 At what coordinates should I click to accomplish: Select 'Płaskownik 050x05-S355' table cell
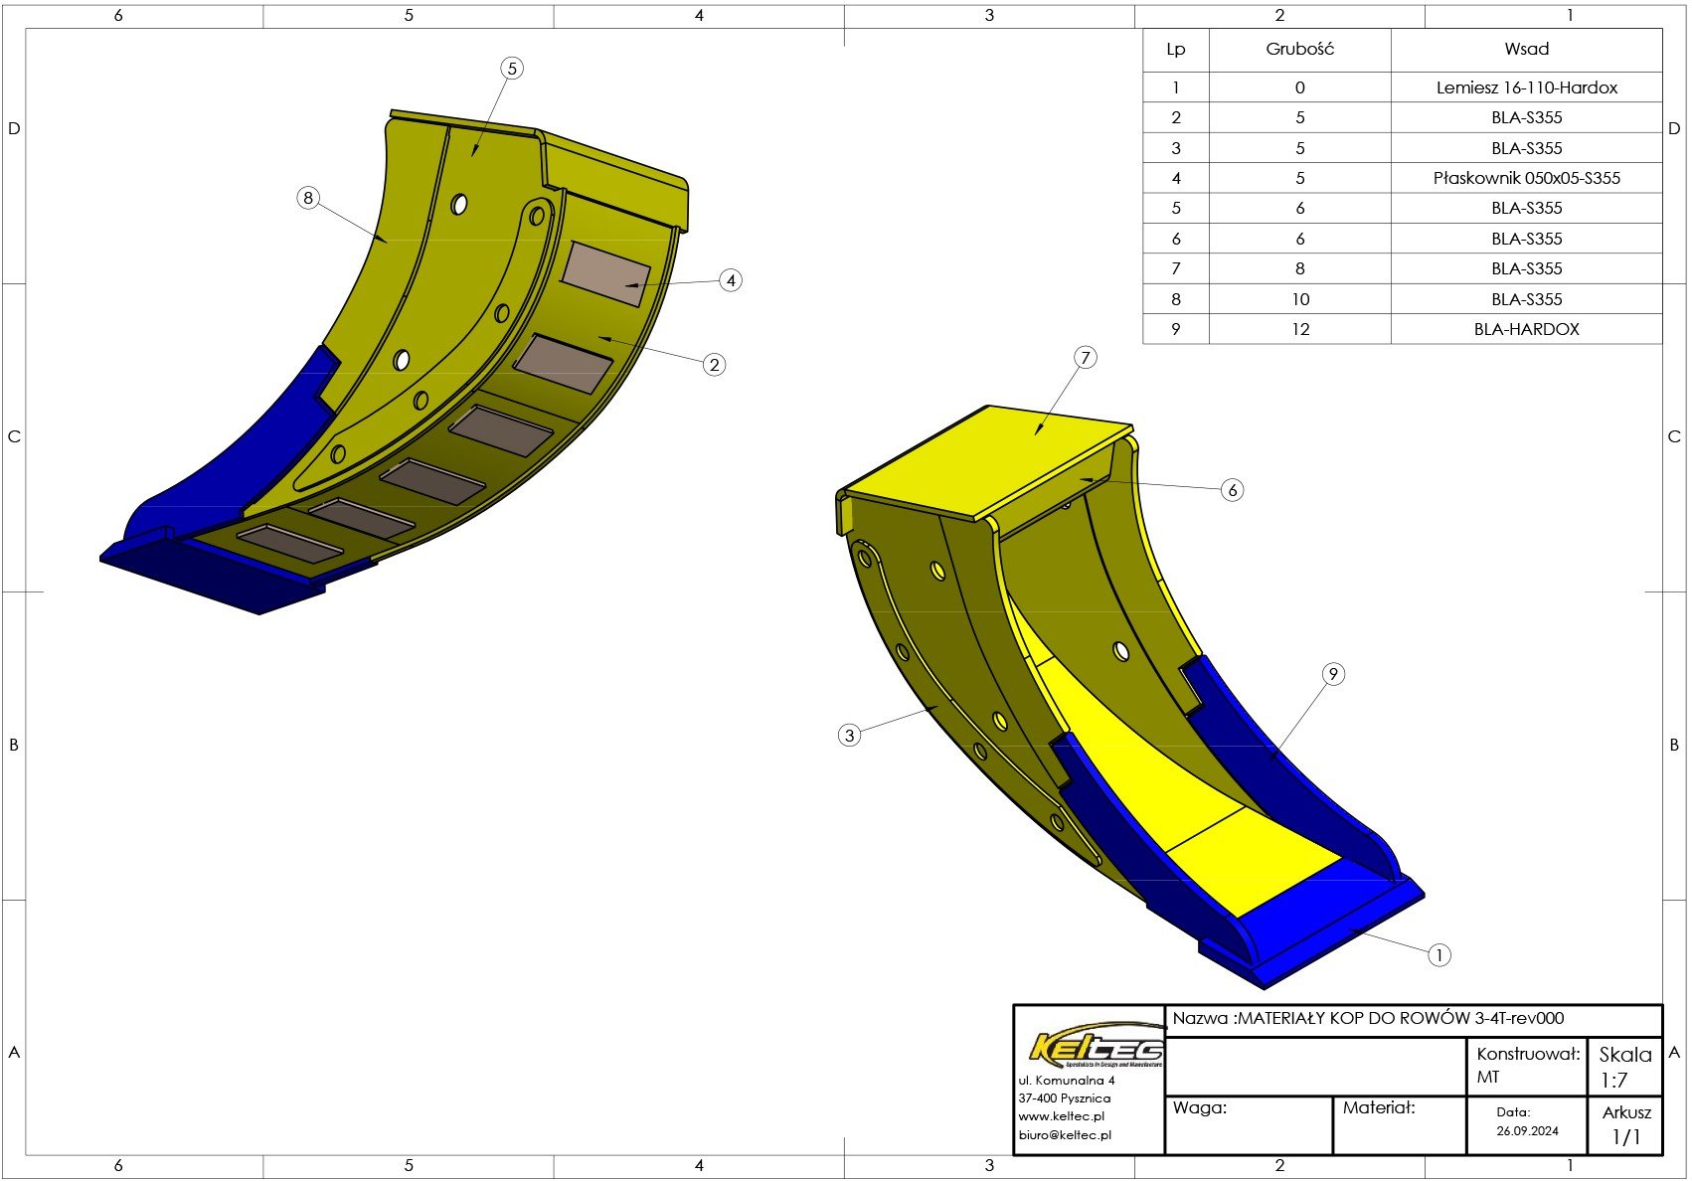1526,178
